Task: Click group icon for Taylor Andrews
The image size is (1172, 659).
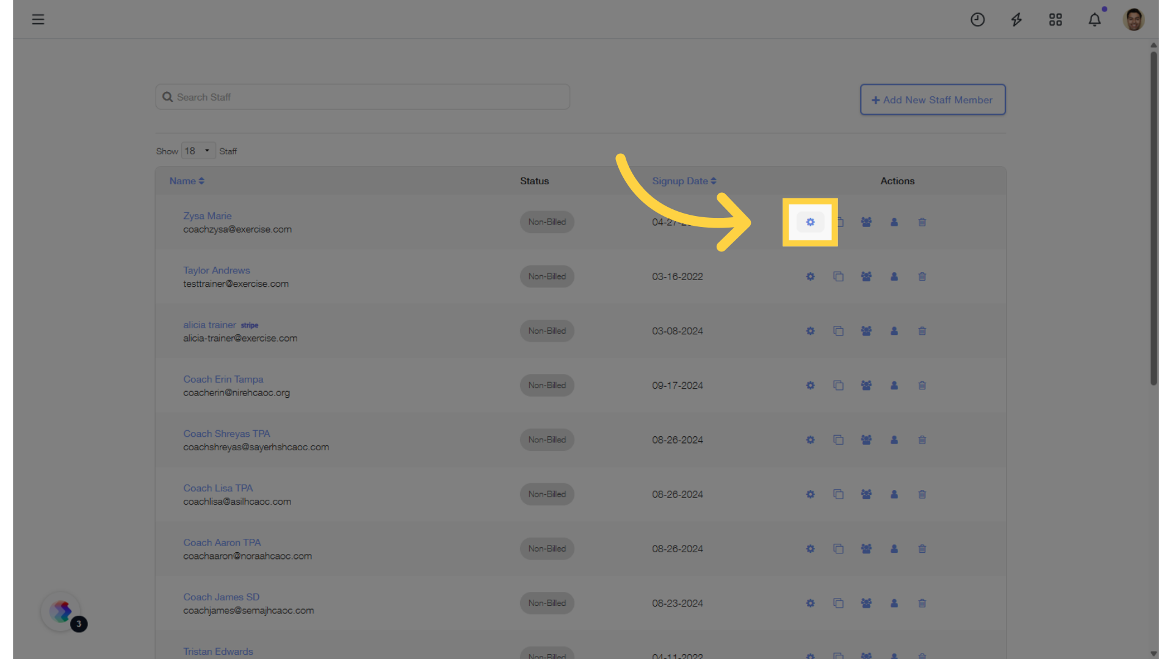Action: pyautogui.click(x=866, y=276)
